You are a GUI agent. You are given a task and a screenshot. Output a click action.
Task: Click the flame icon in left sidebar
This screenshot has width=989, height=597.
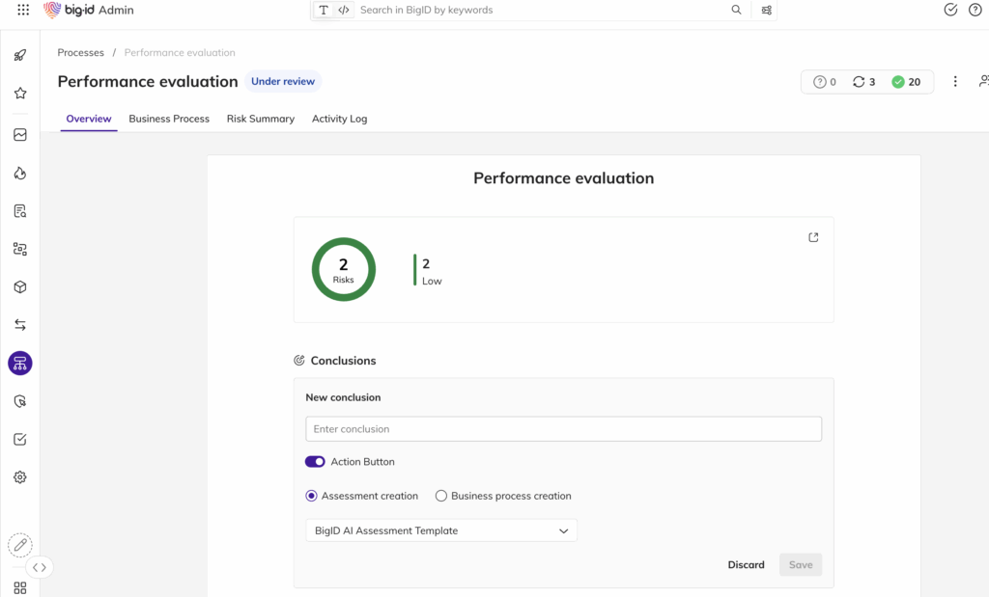coord(20,174)
